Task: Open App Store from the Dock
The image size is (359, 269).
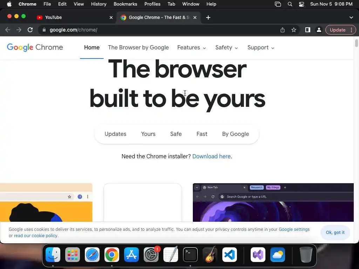Action: tap(131, 255)
